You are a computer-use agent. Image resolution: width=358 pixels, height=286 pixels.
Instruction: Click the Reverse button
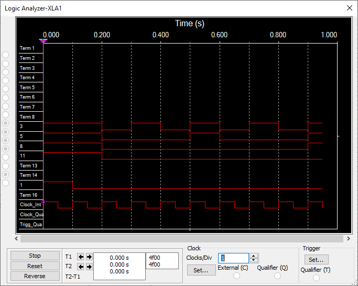pyautogui.click(x=35, y=276)
